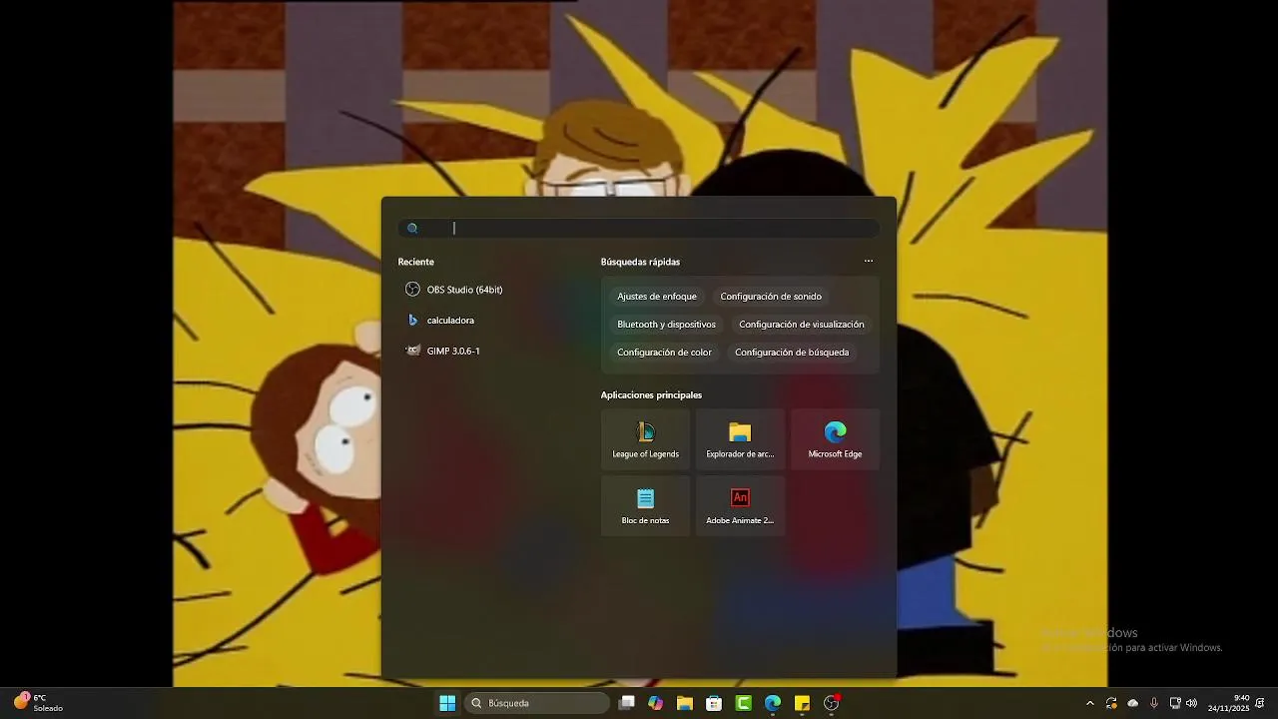Open Copilot from the taskbar
The image size is (1278, 719).
655,703
